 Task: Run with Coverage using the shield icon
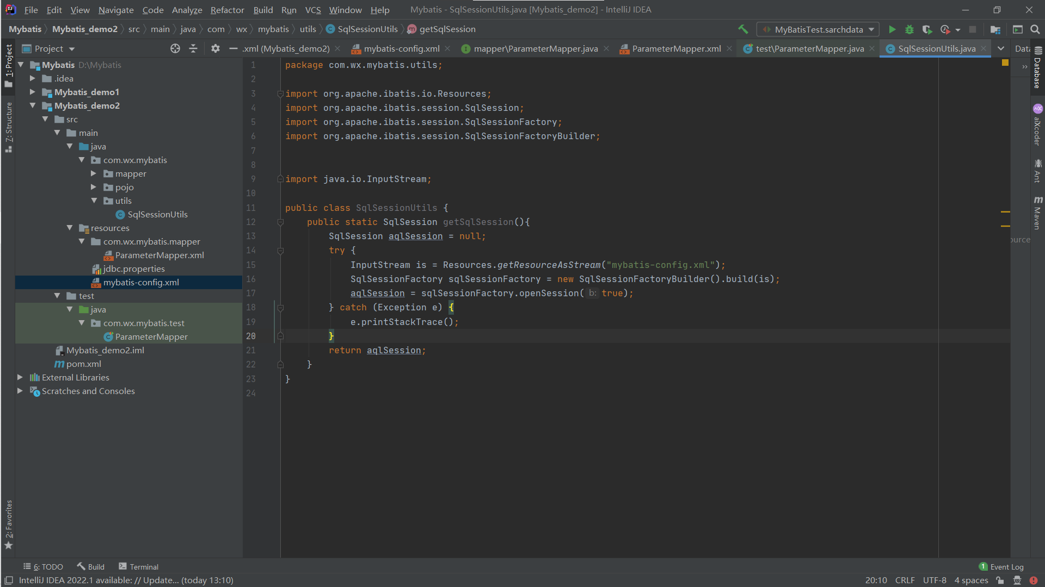pyautogui.click(x=927, y=29)
